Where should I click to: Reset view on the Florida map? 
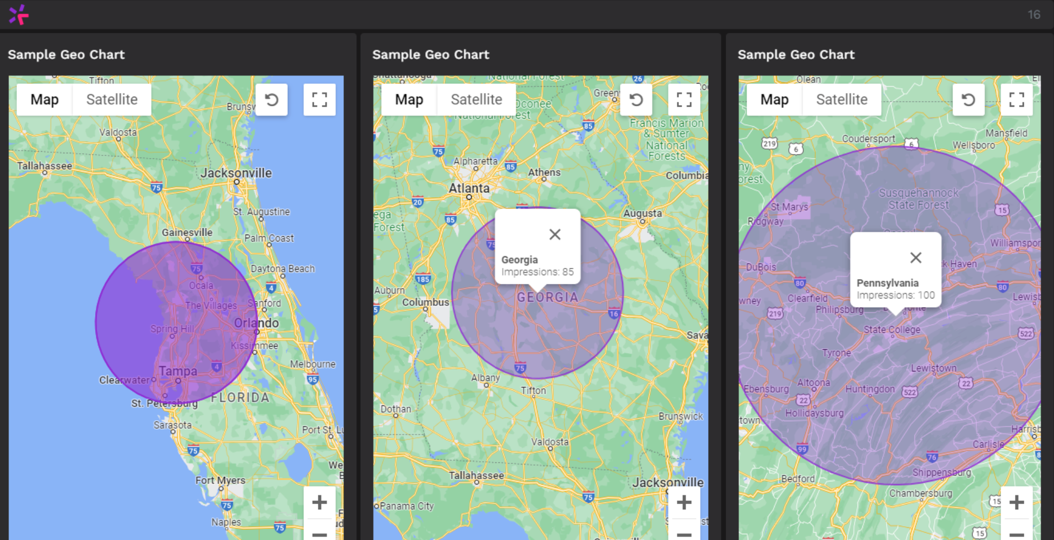tap(271, 99)
